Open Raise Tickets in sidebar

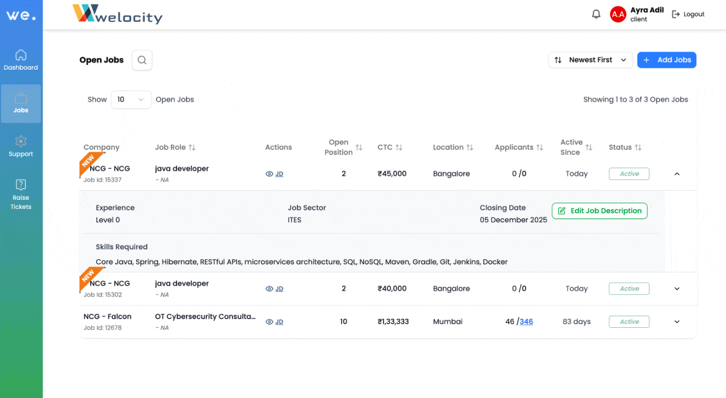point(21,194)
